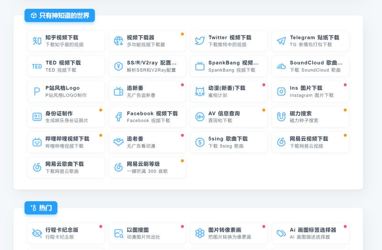Click '磁力种子搜索' description text
382x250 pixels.
tap(304, 121)
